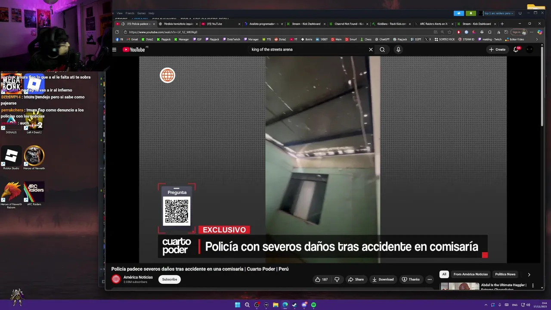This screenshot has width=551, height=310.
Task: Favorite this page with star icon
Action: coord(449,32)
